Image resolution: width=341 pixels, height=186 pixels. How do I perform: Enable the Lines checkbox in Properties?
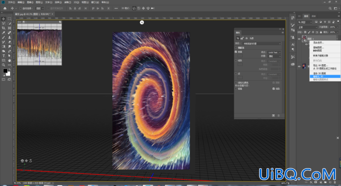point(236,60)
